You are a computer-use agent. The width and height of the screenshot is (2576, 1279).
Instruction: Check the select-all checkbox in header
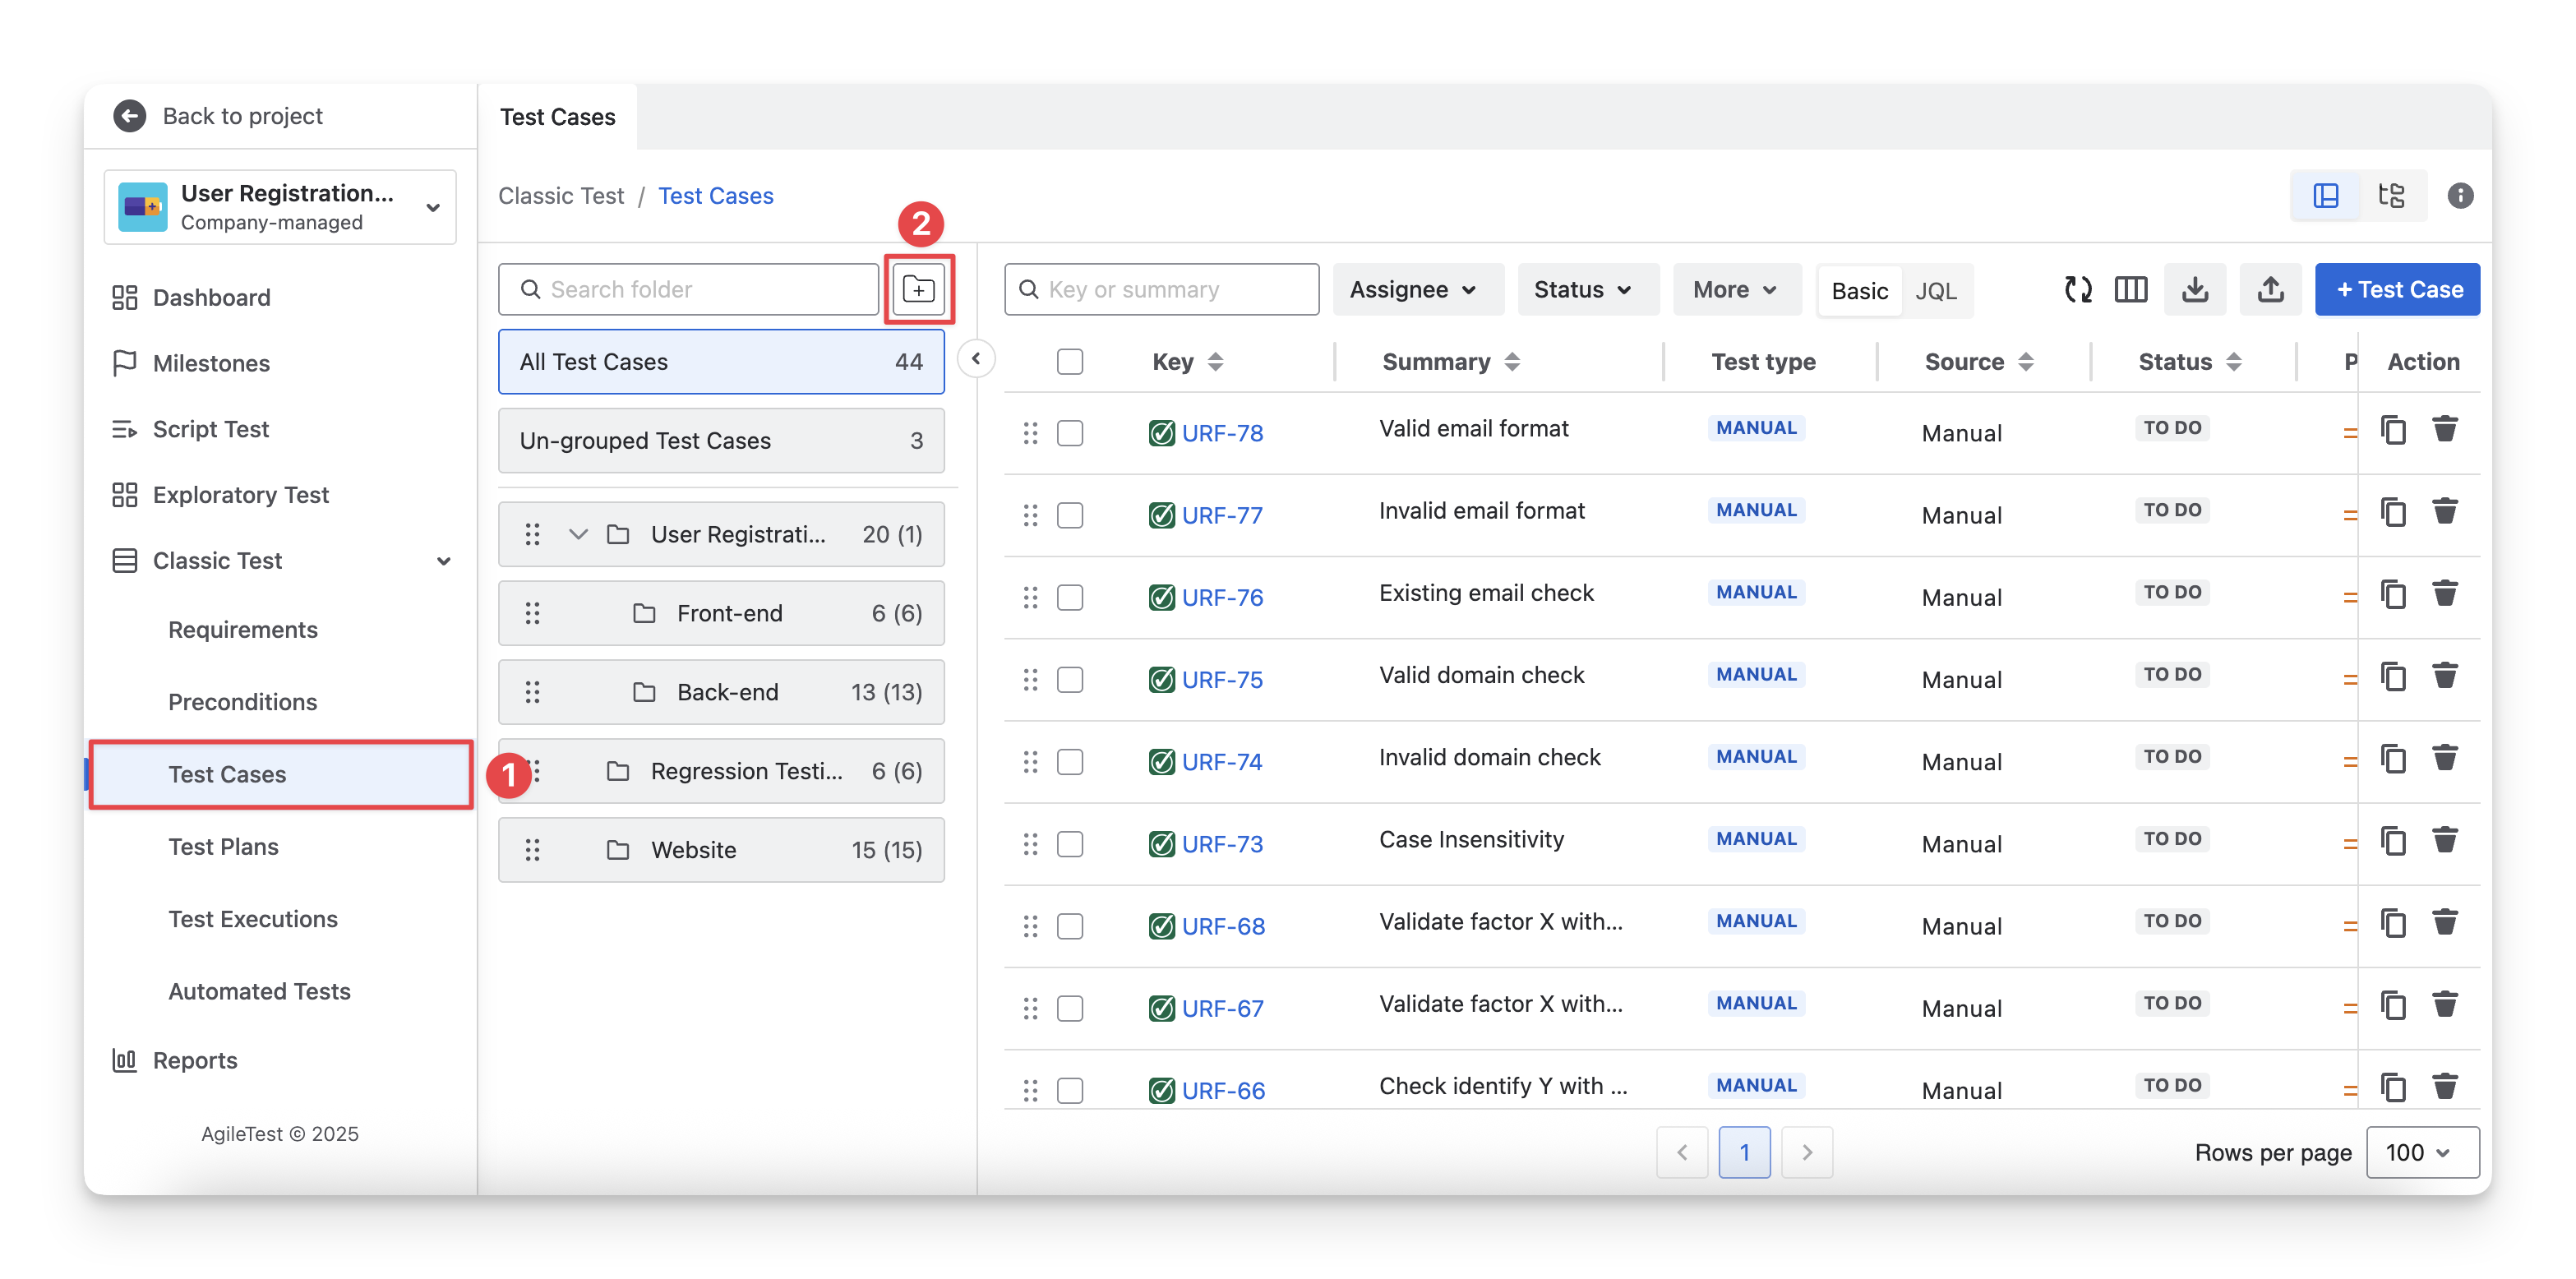coord(1069,361)
